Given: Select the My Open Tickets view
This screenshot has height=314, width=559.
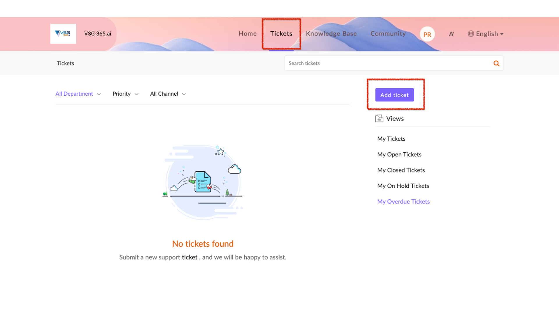Looking at the screenshot, I should 399,154.
